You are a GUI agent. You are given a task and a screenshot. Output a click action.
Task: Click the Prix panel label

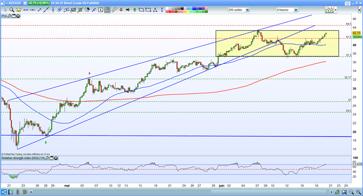point(4,16)
